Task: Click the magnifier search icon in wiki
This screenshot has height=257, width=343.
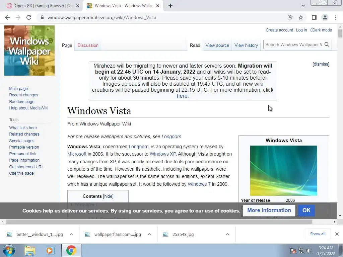Action: click(x=327, y=45)
